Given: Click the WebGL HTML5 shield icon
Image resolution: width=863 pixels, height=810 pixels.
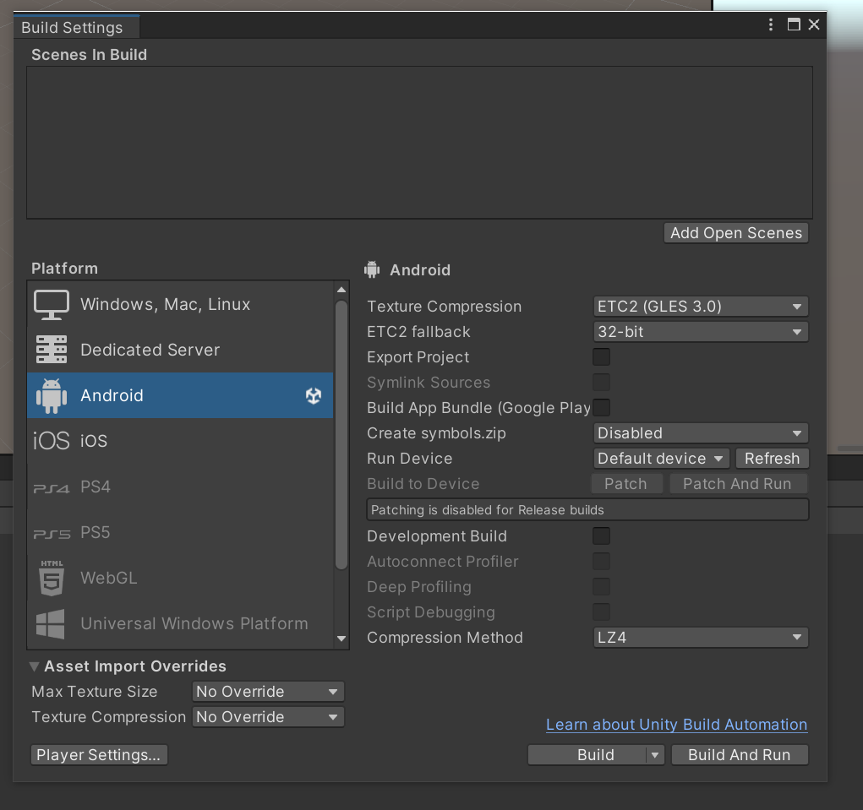Looking at the screenshot, I should (x=52, y=578).
